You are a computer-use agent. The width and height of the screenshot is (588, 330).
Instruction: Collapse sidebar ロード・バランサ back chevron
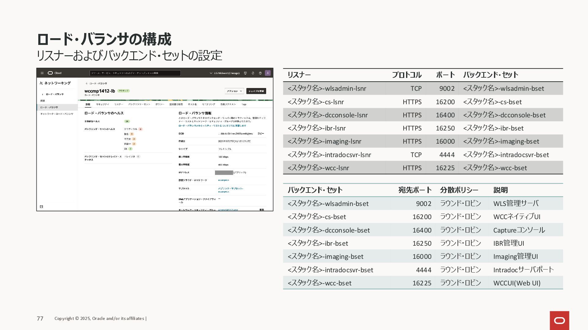[x=43, y=94]
